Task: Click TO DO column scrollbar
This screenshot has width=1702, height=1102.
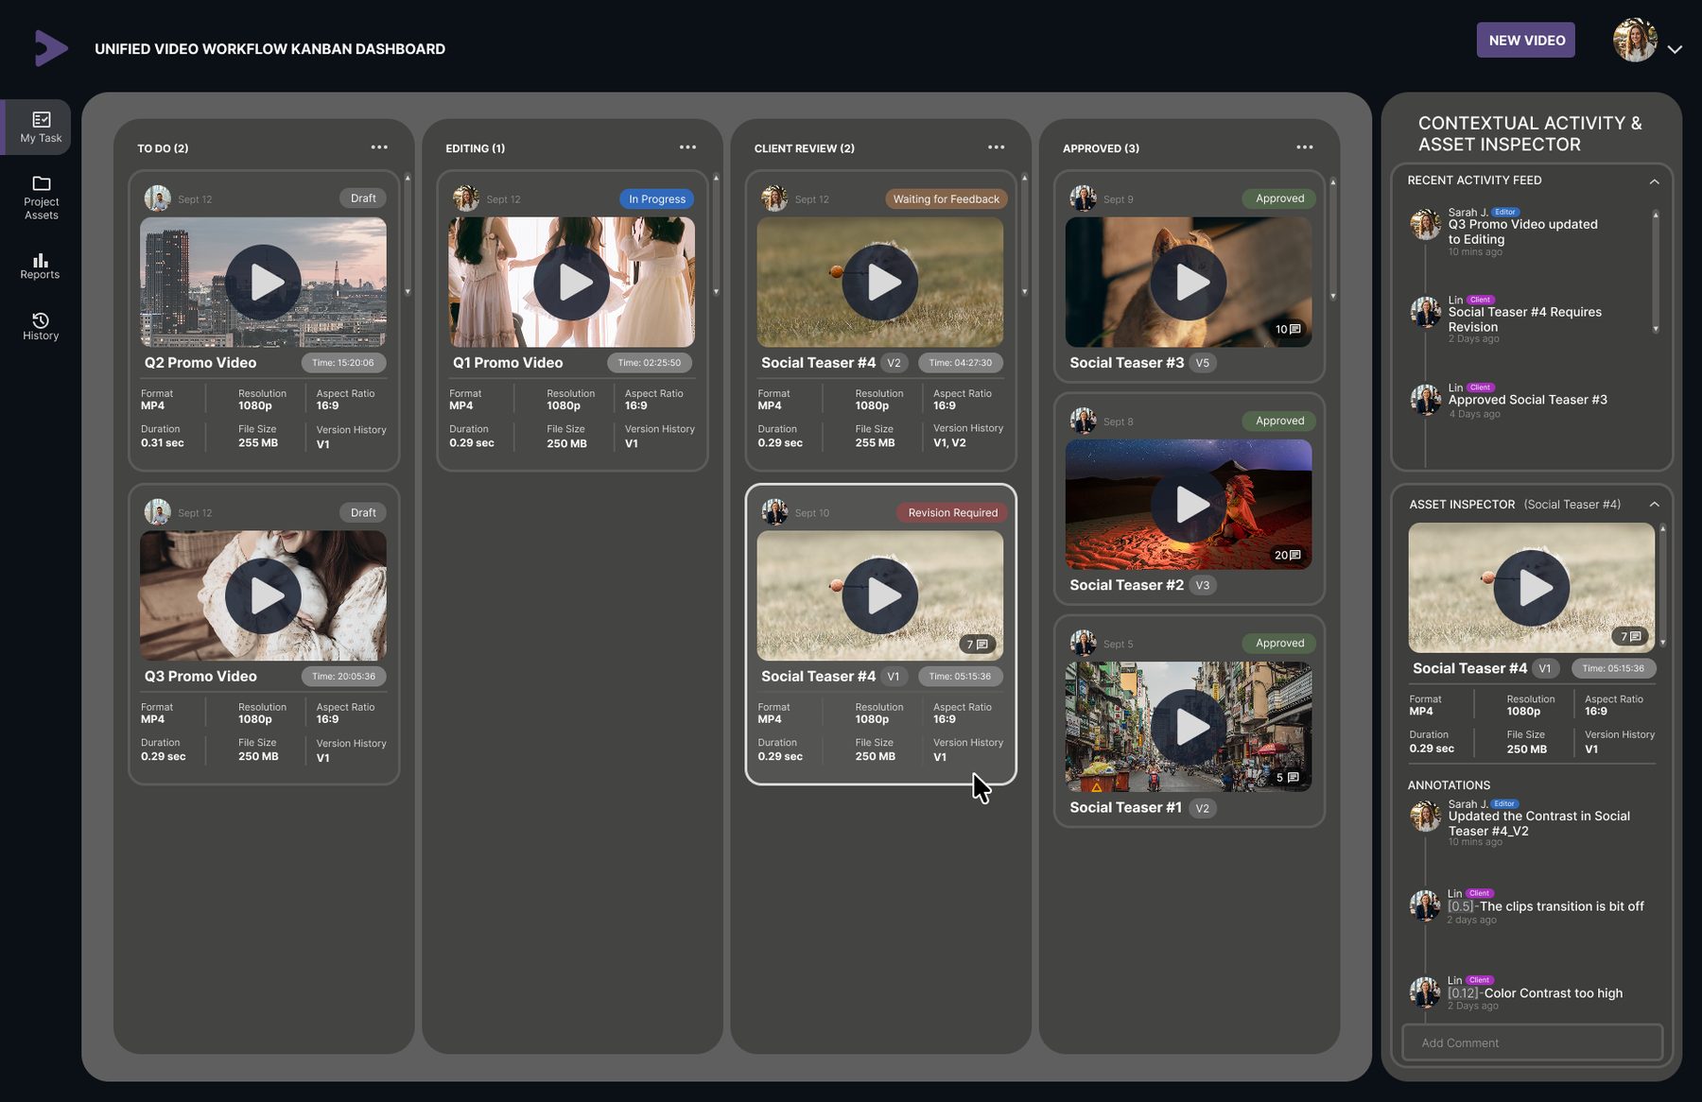Action: tap(408, 234)
